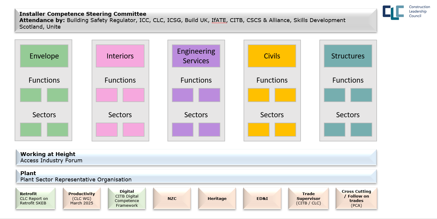
Task: Click the NZC box
Action: (x=172, y=198)
